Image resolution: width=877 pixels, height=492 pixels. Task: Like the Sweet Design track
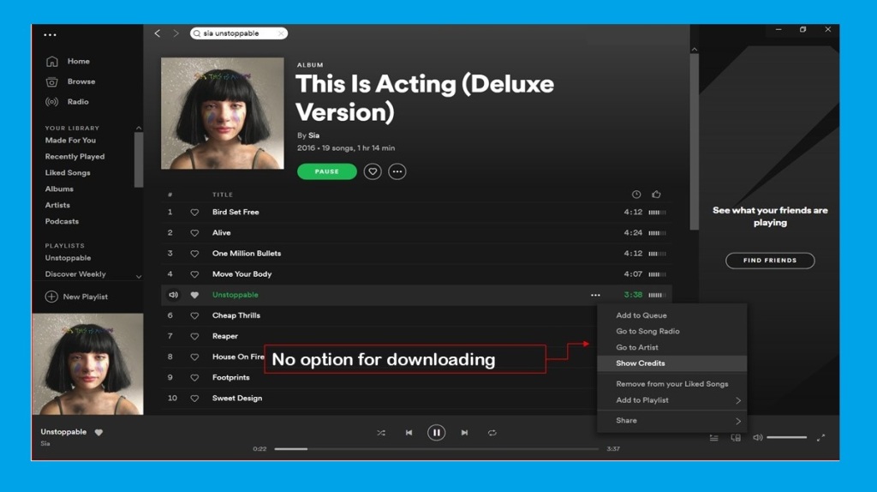click(194, 399)
